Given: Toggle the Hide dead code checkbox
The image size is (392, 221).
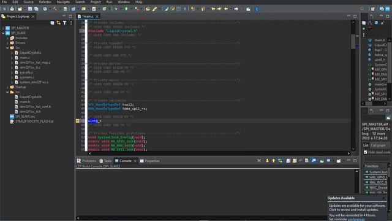Looking at the screenshot, I should tap(365, 152).
